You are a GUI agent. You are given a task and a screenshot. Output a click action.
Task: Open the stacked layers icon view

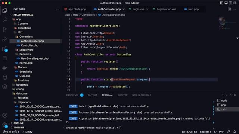pos(5,87)
